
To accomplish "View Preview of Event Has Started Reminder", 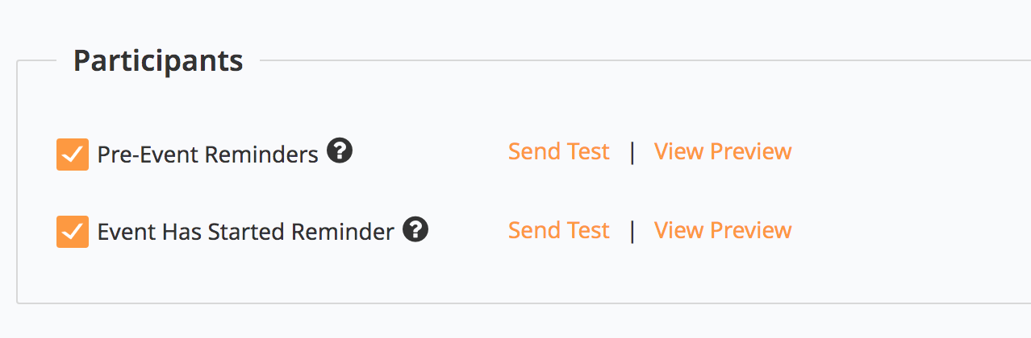I will point(723,230).
